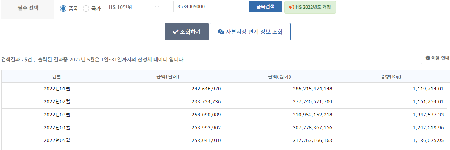Click dollar value 253,041,910

(206, 141)
